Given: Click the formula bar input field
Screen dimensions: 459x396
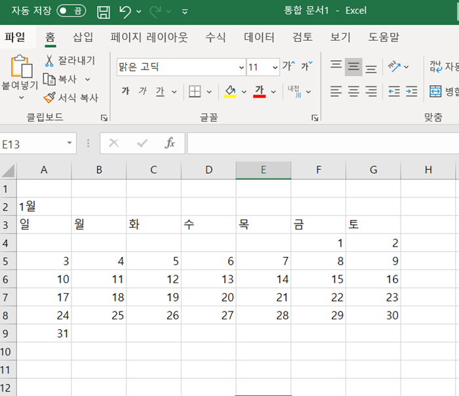Looking at the screenshot, I should tap(323, 143).
